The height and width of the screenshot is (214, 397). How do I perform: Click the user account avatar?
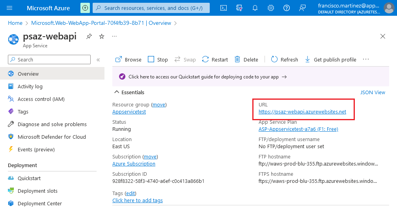pyautogui.click(x=389, y=8)
